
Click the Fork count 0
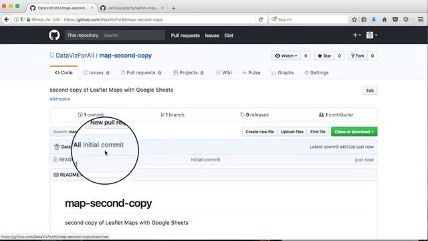tap(372, 56)
